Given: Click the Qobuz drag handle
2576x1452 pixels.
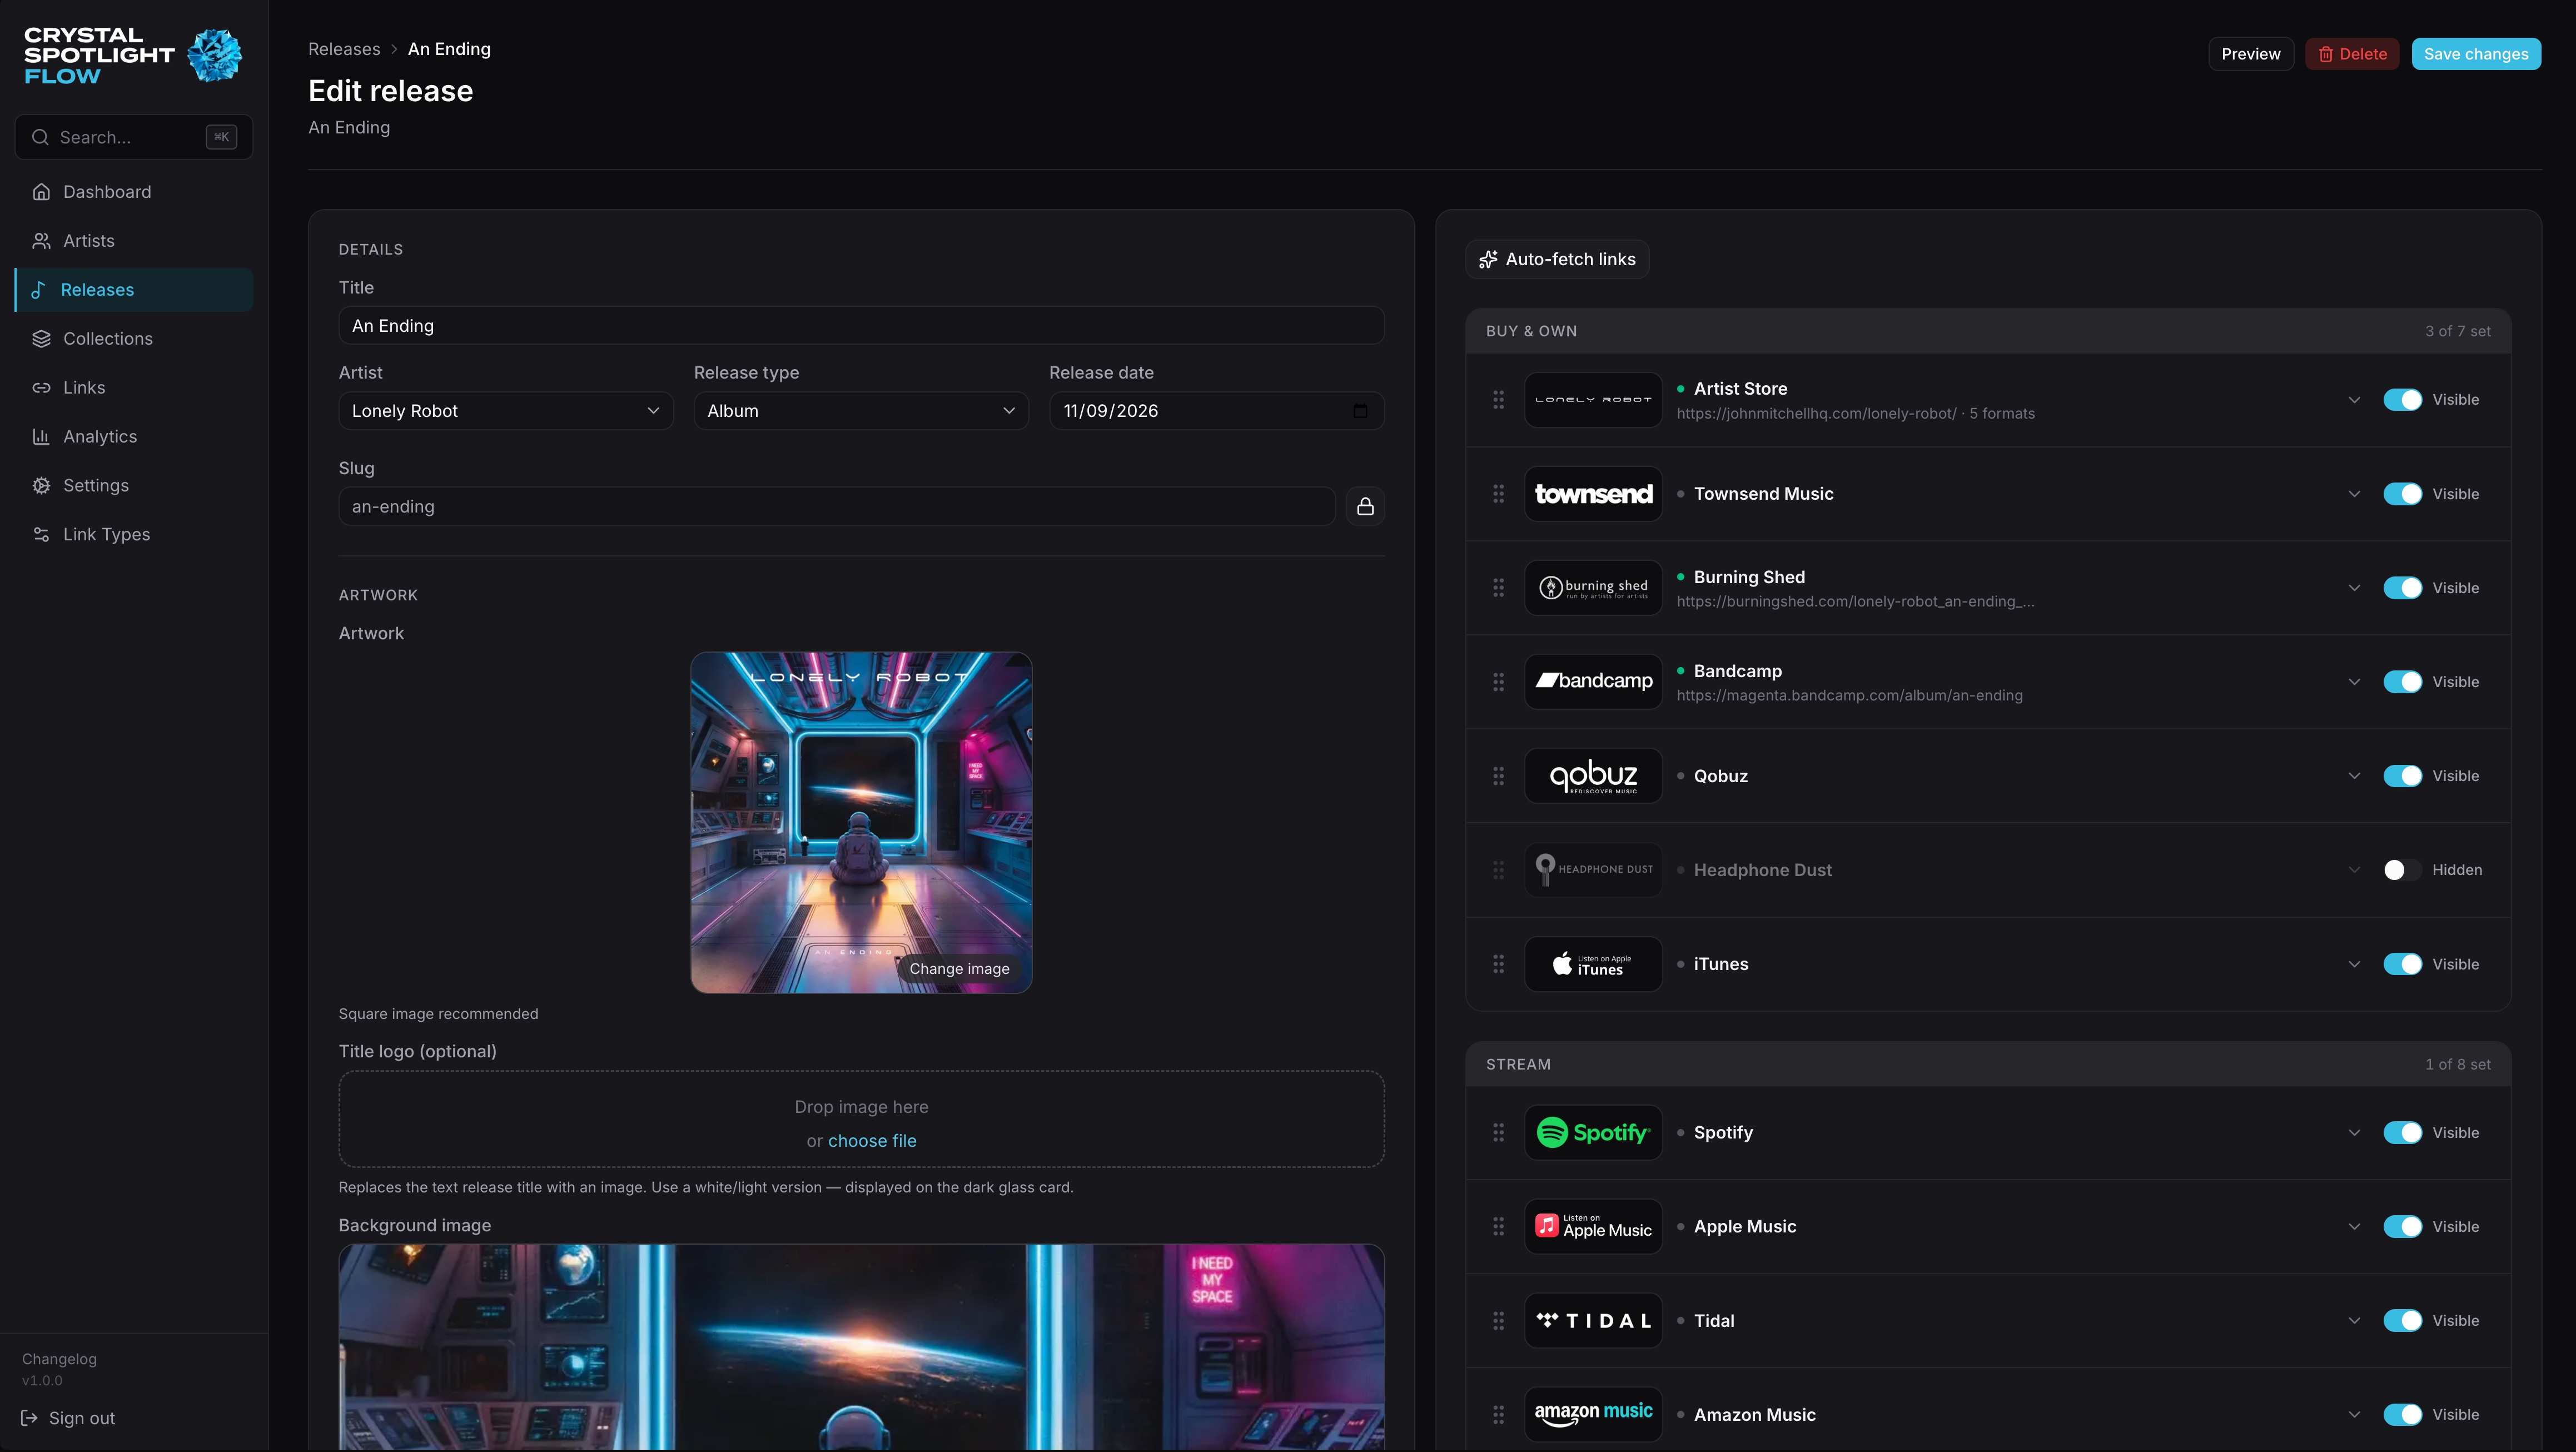Looking at the screenshot, I should 1498,776.
